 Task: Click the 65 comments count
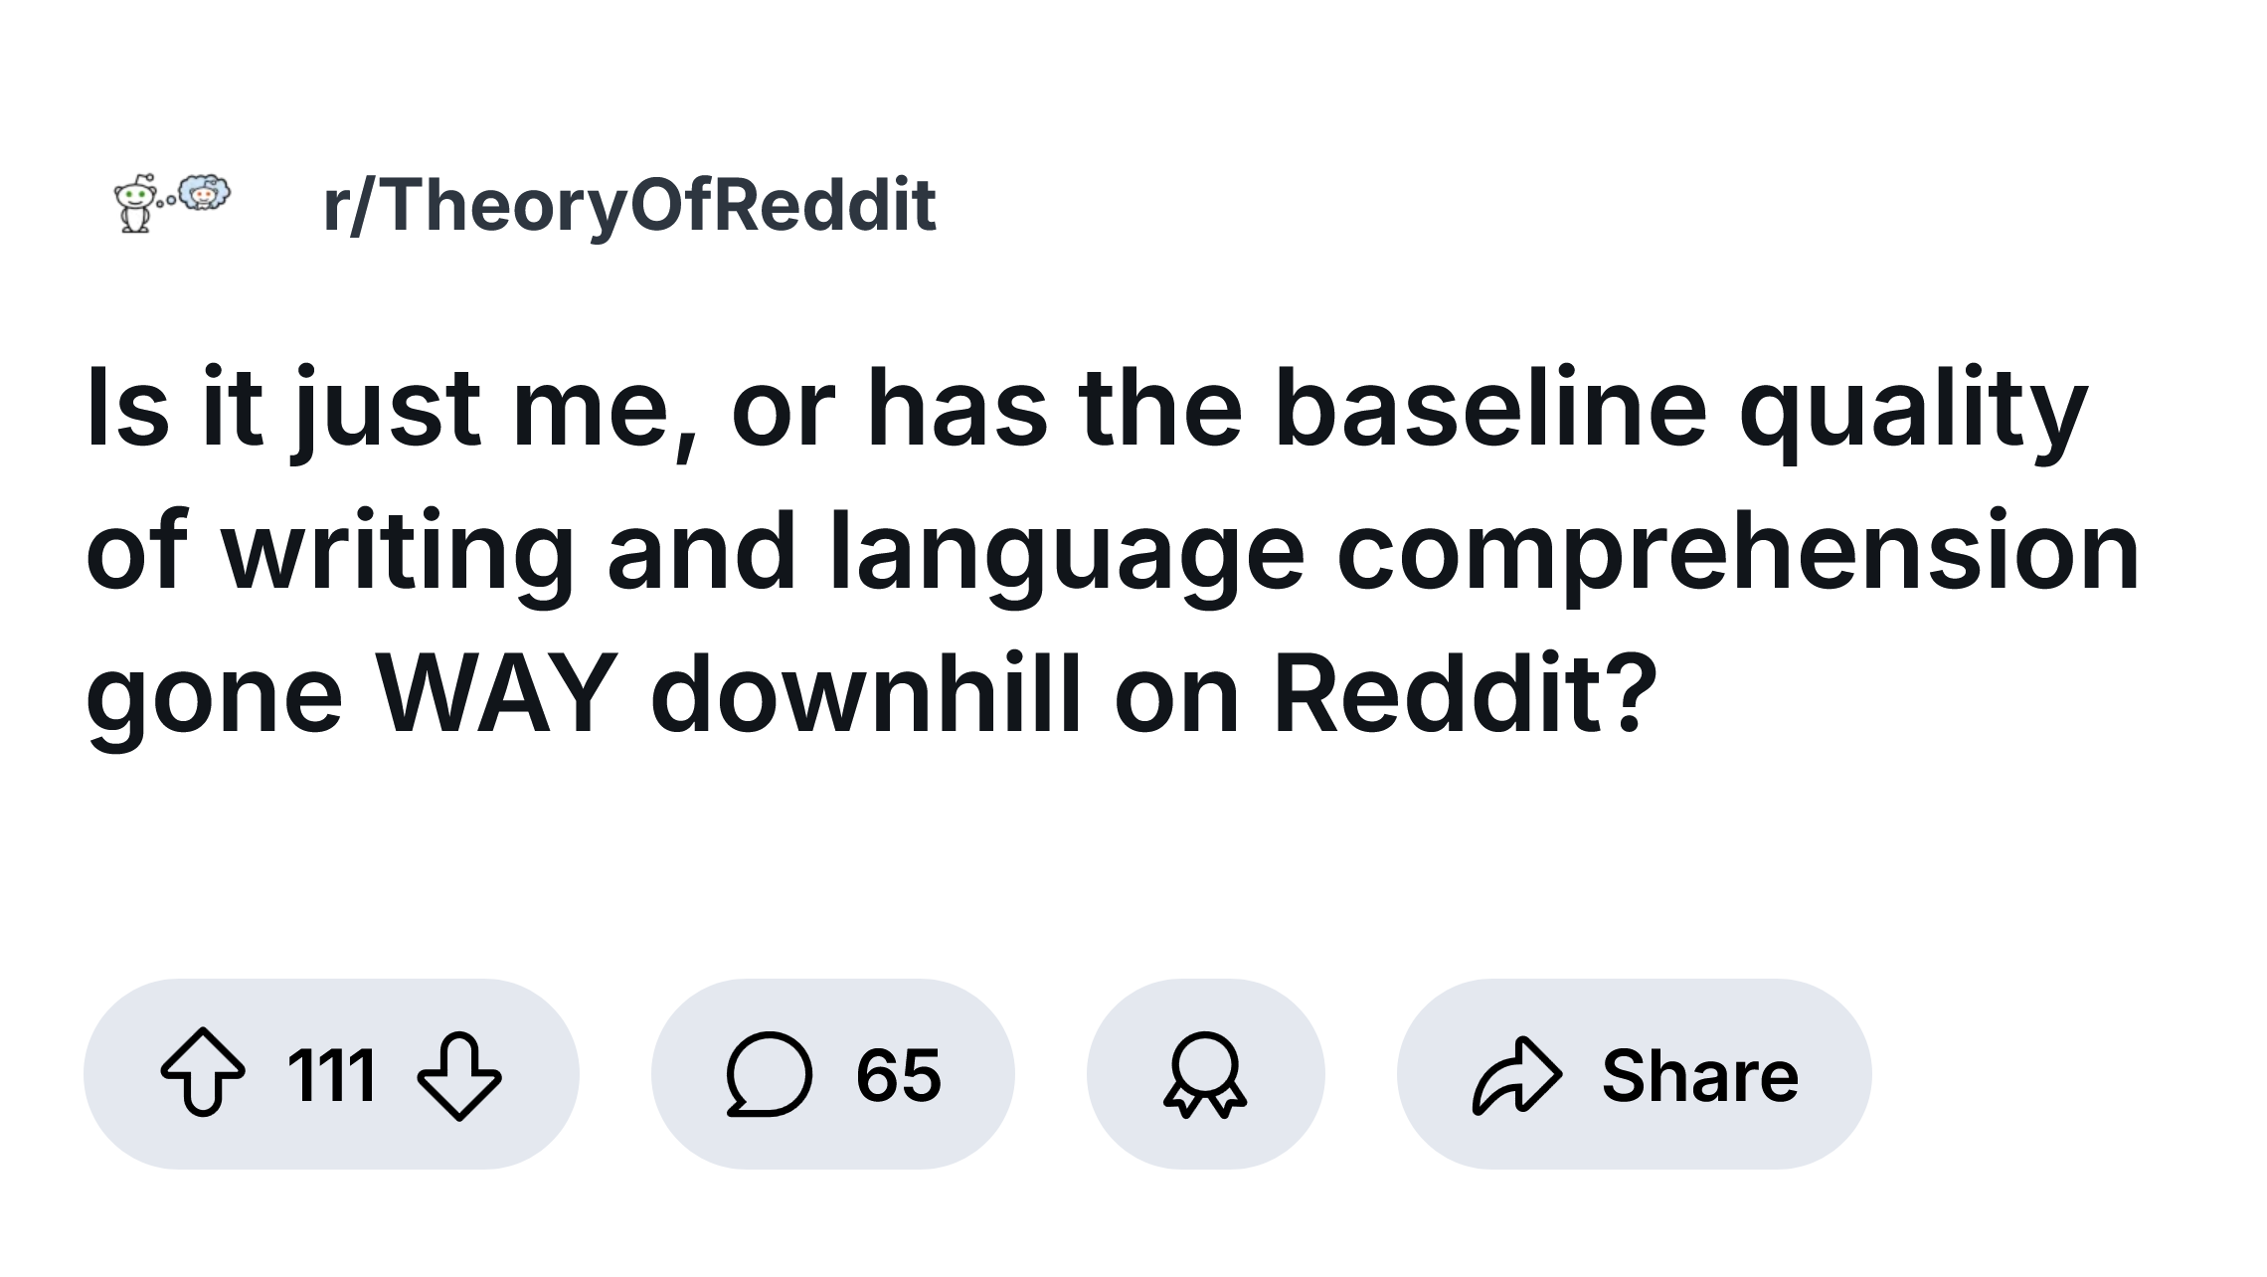point(898,1075)
